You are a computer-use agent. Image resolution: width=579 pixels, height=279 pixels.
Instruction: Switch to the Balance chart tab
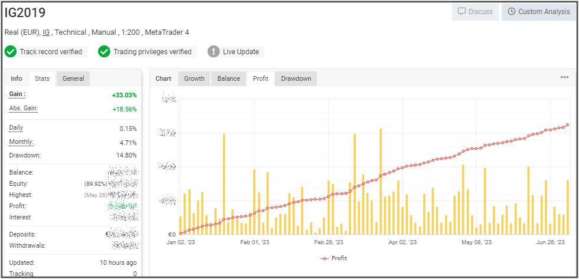pyautogui.click(x=228, y=78)
